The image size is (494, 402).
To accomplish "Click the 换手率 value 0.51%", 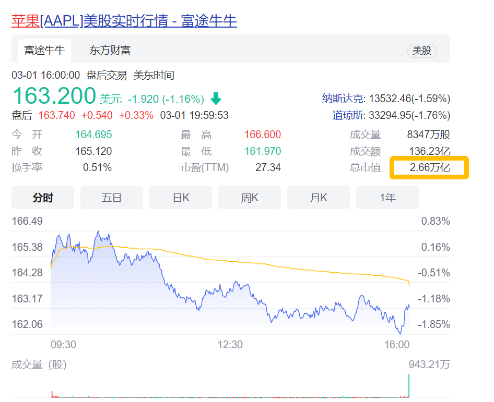I will (x=97, y=167).
